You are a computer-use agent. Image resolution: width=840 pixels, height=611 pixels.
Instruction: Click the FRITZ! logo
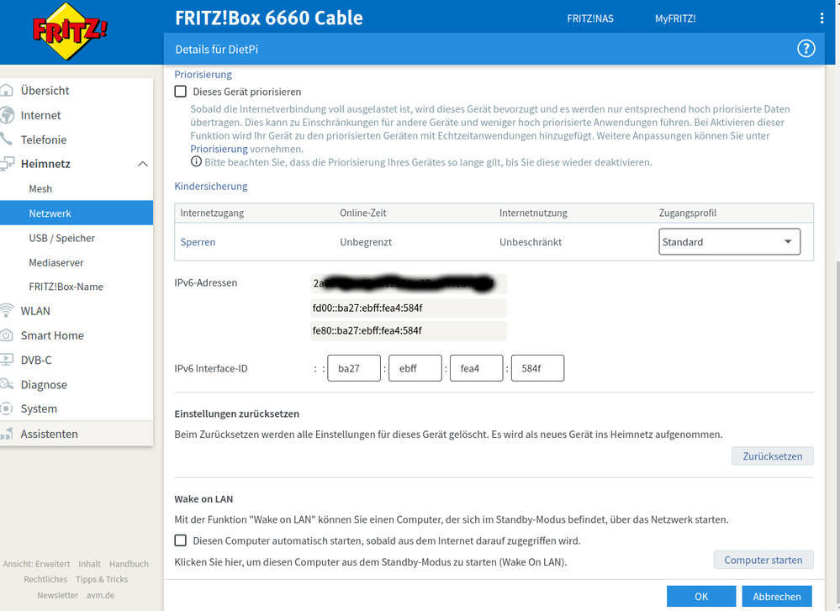tap(70, 33)
